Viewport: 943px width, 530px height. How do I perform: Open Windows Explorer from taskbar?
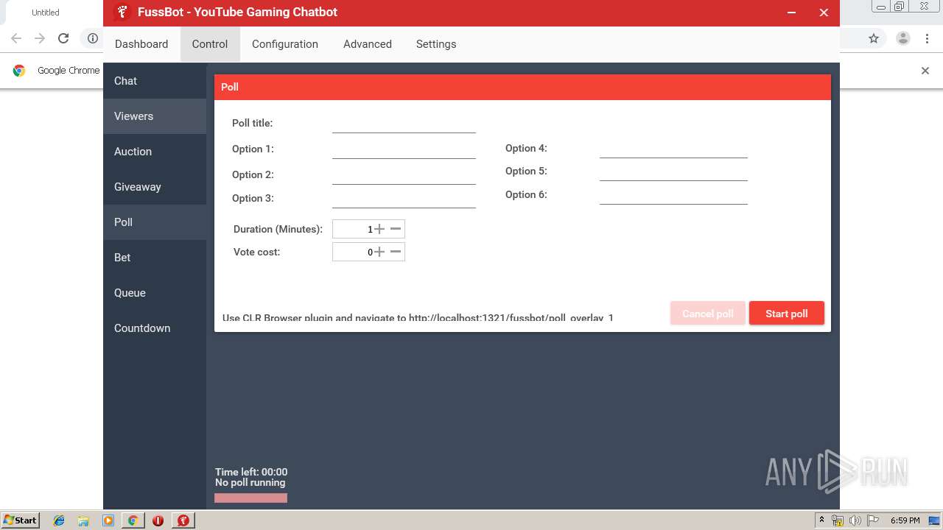coord(83,520)
